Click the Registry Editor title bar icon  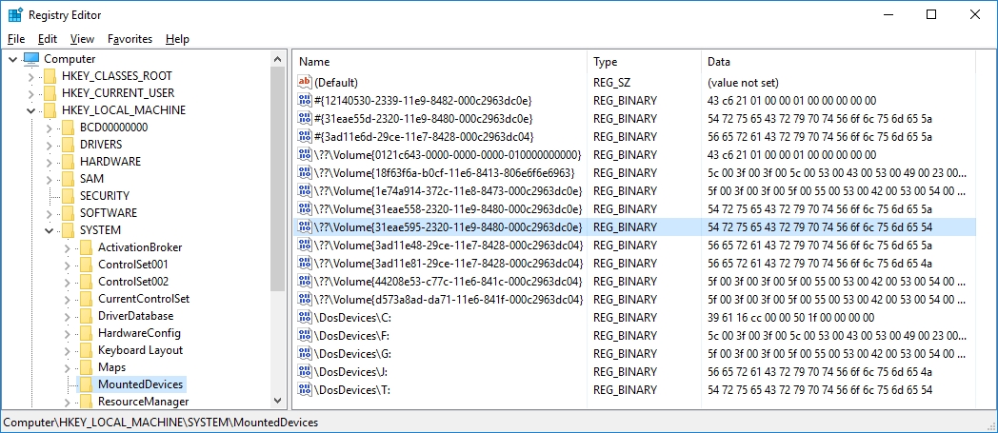coord(15,14)
